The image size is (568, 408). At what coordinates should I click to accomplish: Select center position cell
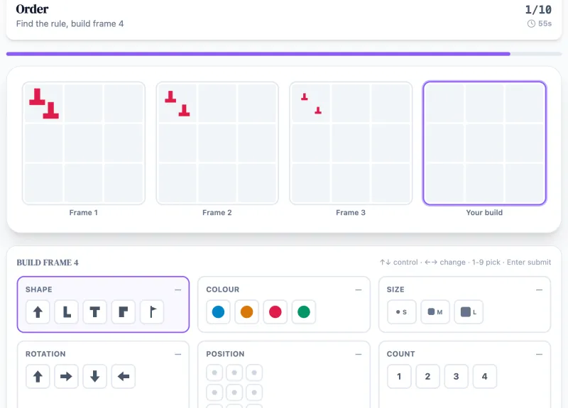pyautogui.click(x=234, y=392)
